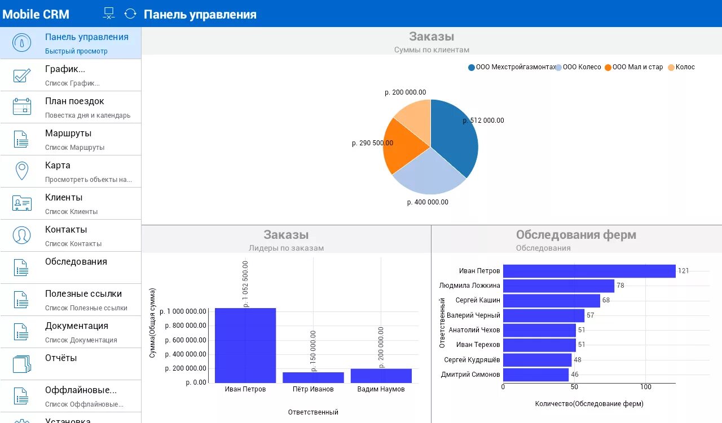722x423 pixels.
Task: Click the Людмила Ложкина survey bar
Action: 558,286
